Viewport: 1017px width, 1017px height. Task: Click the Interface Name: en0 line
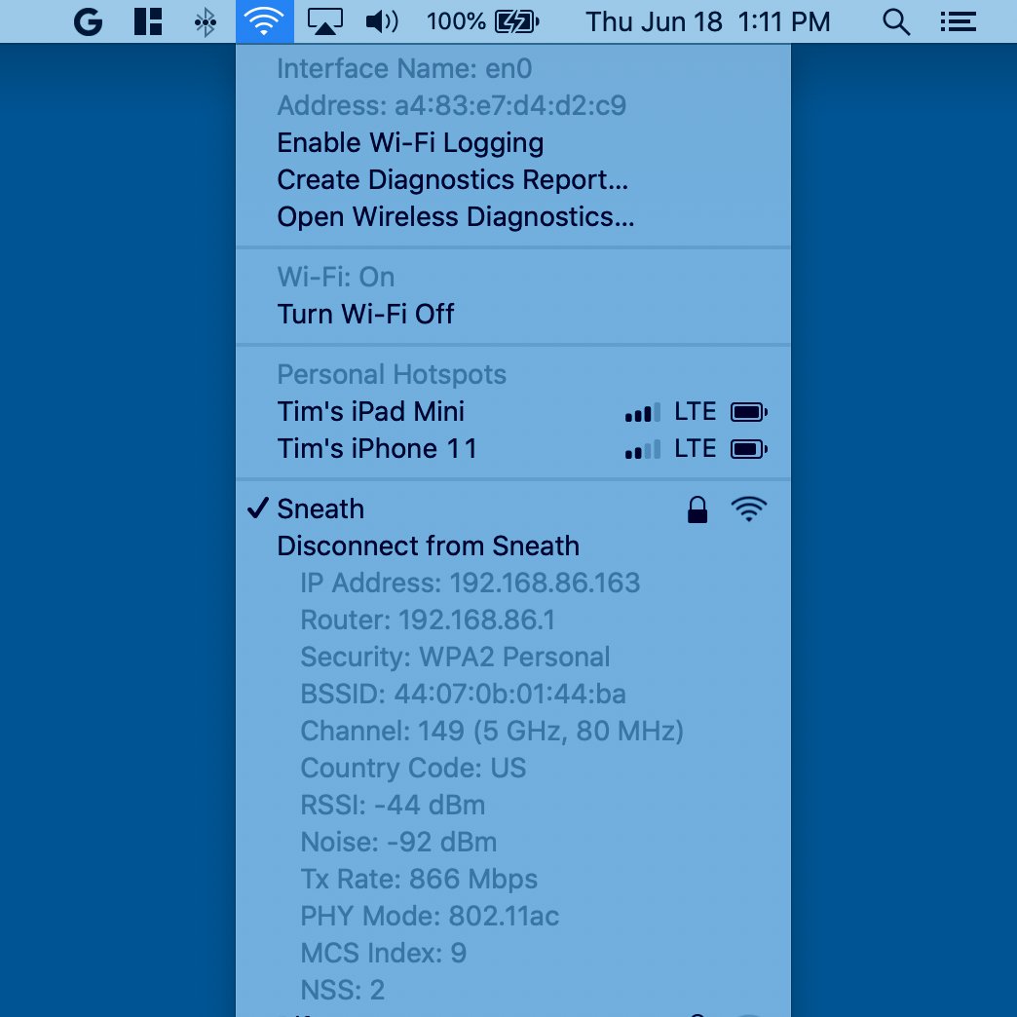click(404, 69)
